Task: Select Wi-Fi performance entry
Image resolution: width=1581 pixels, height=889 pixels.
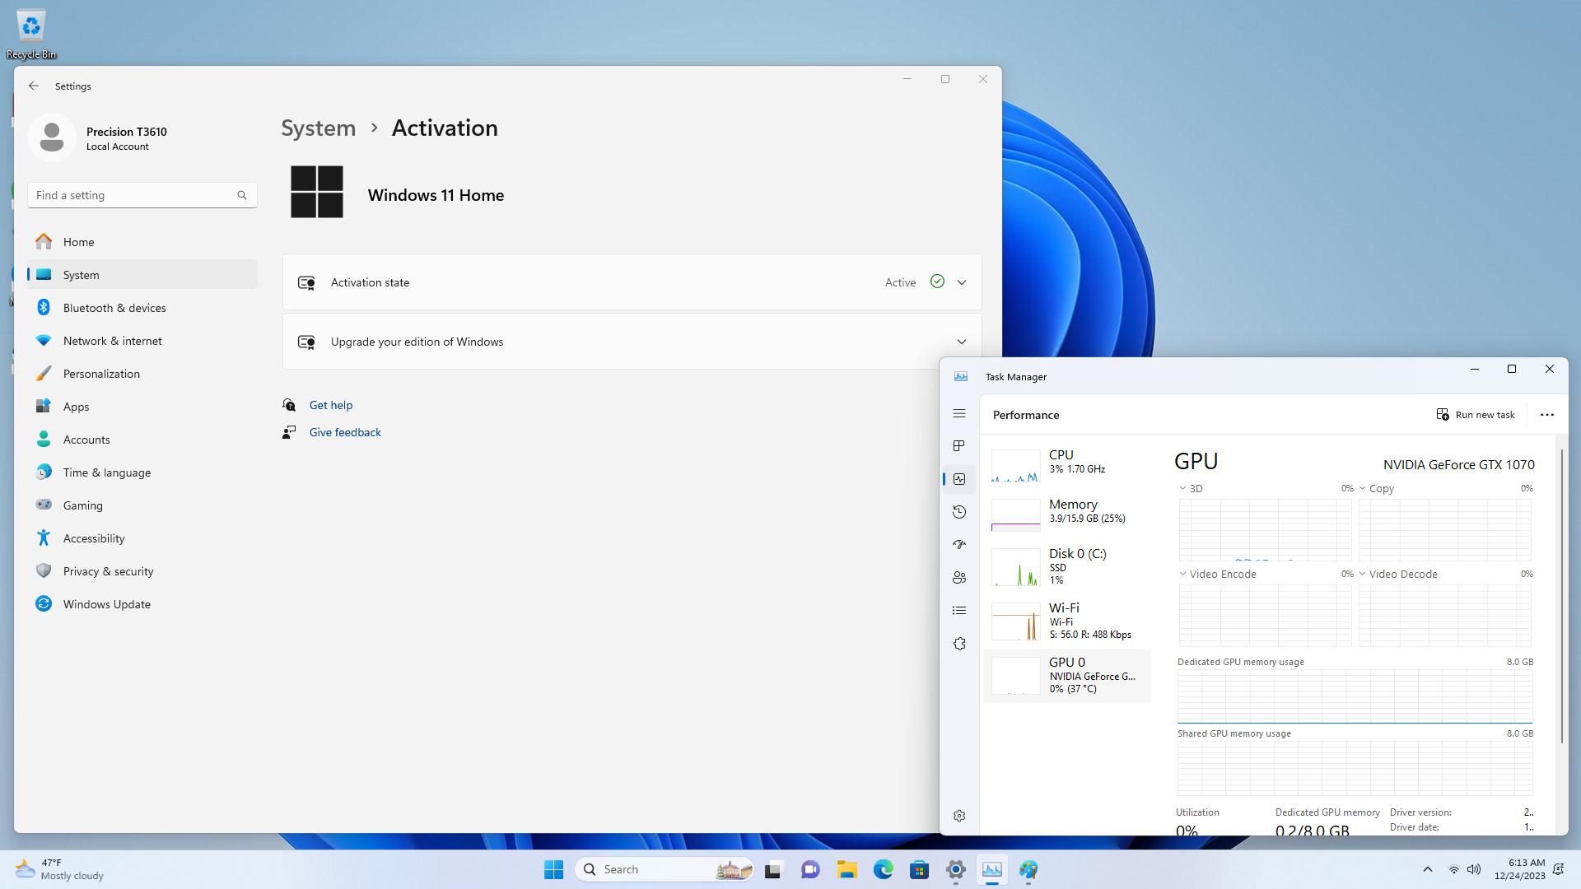Action: click(1067, 621)
